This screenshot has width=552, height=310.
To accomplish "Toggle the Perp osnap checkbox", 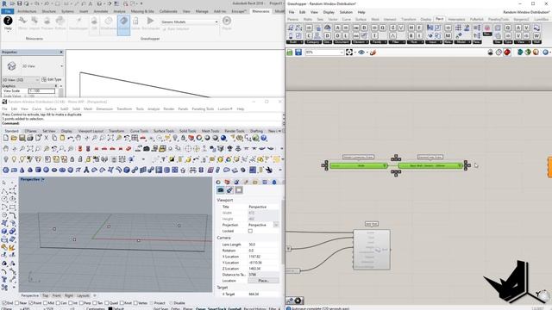I will tap(82, 303).
